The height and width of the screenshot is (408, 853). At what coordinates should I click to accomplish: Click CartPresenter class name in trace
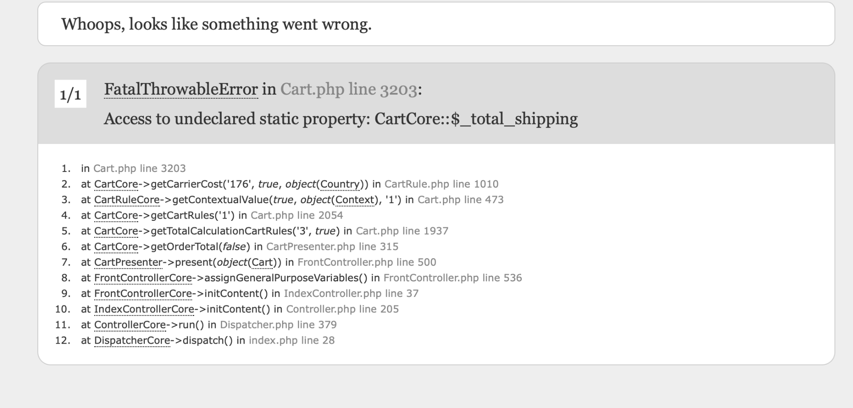[x=128, y=262]
